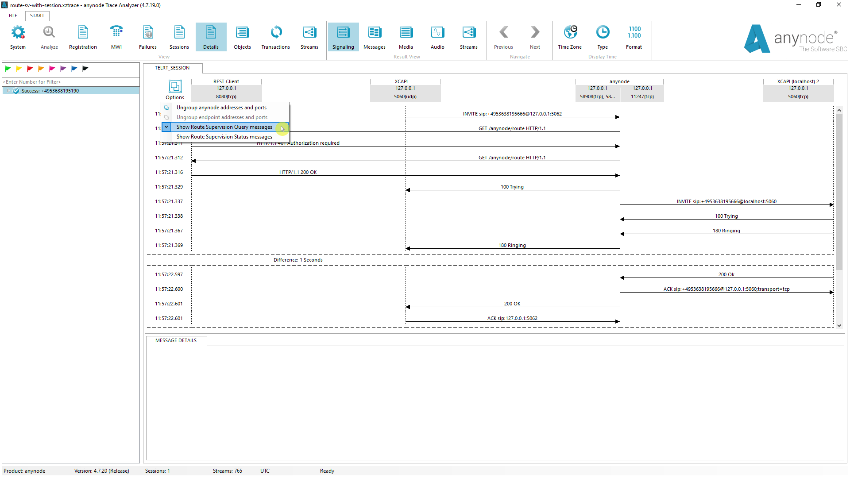The image size is (850, 478).
Task: Click the number filter input field
Action: click(71, 82)
